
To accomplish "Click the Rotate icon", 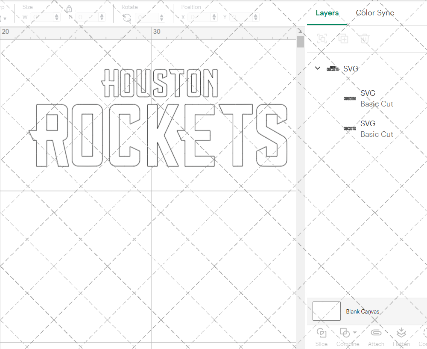I will tap(127, 18).
